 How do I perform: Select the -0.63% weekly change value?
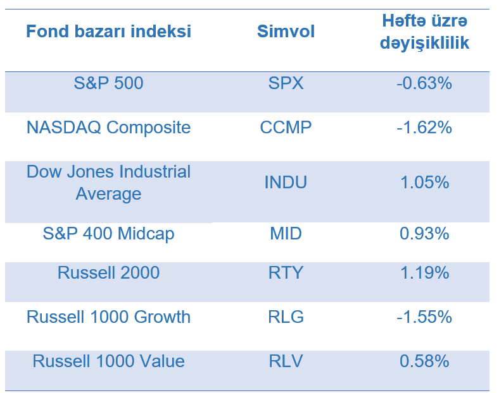coord(424,83)
